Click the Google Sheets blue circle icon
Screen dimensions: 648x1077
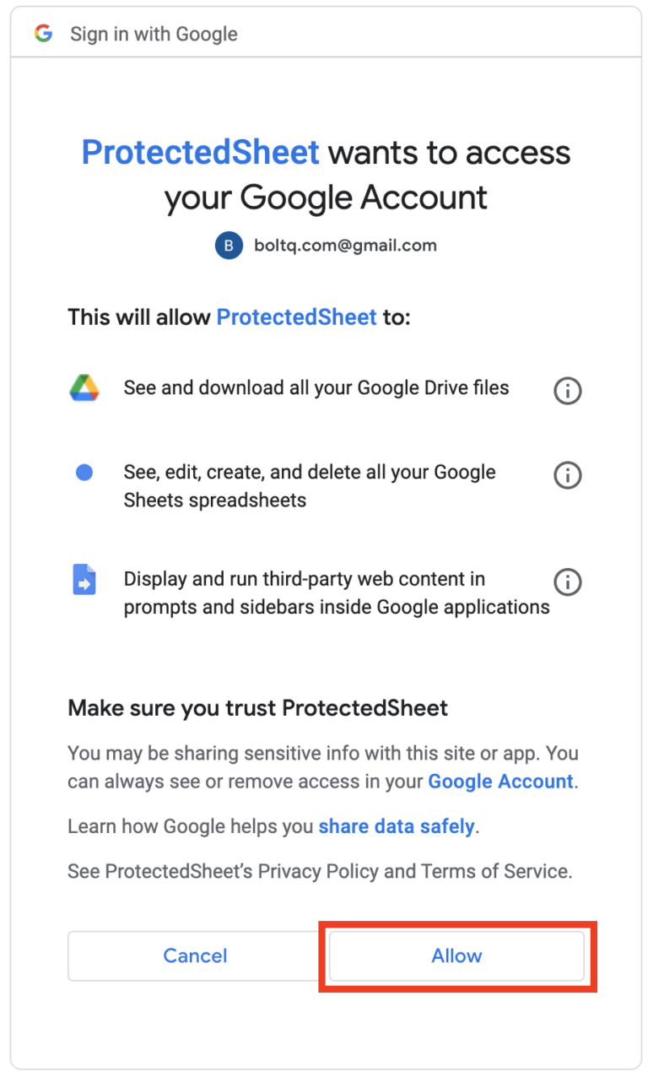(x=84, y=472)
